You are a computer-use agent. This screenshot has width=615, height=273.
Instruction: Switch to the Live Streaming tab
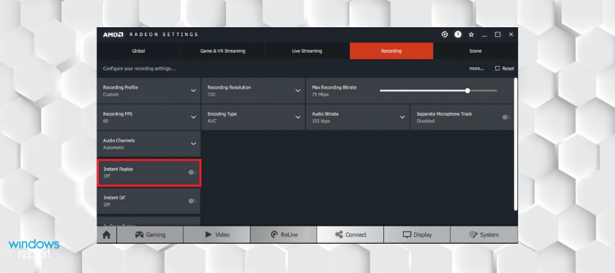(x=307, y=51)
